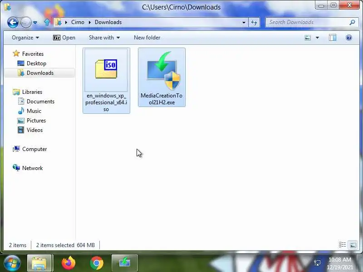Click the folder icon in title bar
363x272 pixels.
coord(8,7)
